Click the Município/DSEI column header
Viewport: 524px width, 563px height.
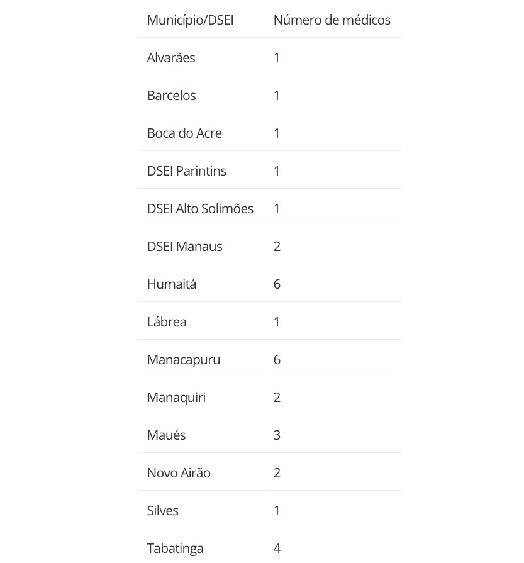pos(190,20)
